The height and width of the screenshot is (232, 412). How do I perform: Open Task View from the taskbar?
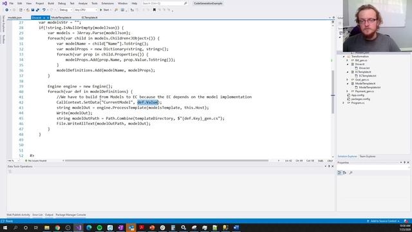tap(36, 227)
